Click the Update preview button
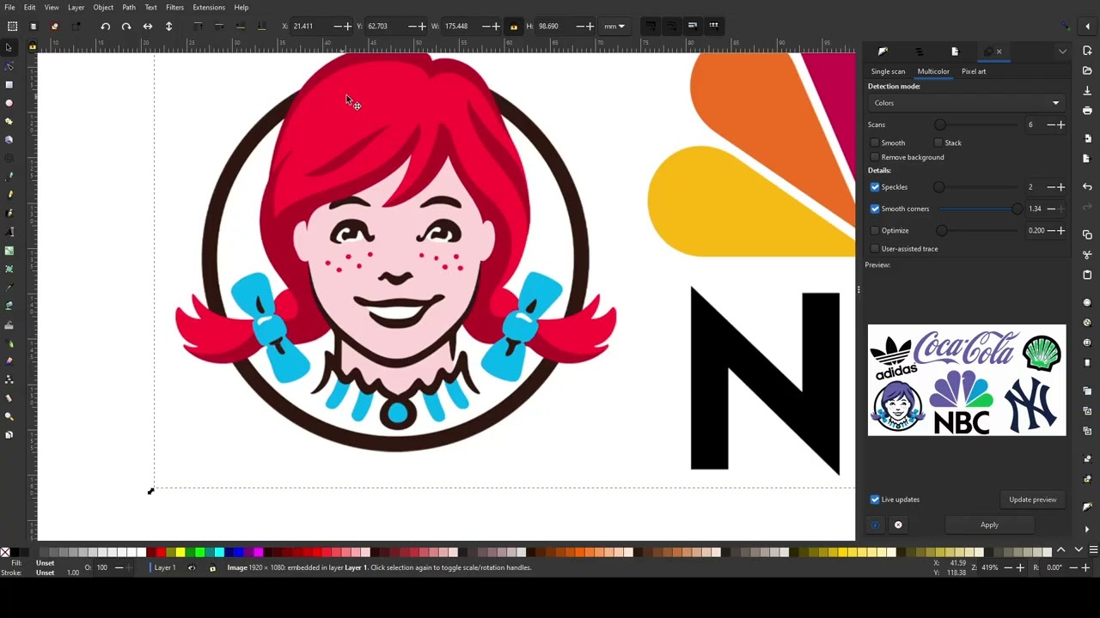The width and height of the screenshot is (1100, 618). 1032,500
